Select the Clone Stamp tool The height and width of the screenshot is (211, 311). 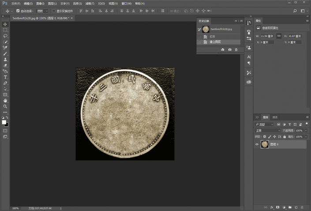click(x=5, y=59)
